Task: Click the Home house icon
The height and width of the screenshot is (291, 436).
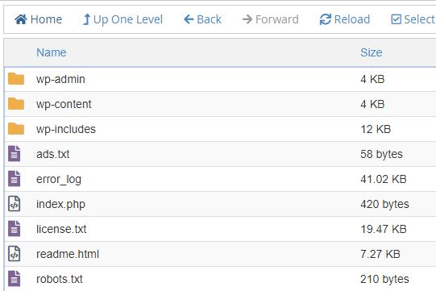Action: click(x=21, y=19)
